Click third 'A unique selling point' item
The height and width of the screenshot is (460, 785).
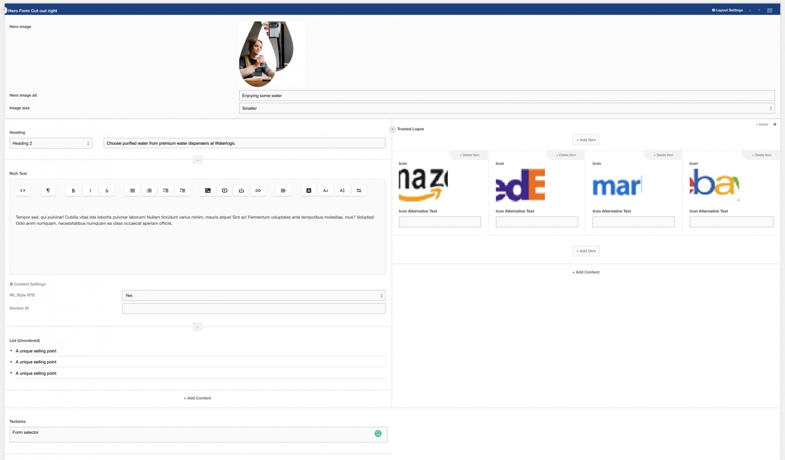click(x=36, y=374)
